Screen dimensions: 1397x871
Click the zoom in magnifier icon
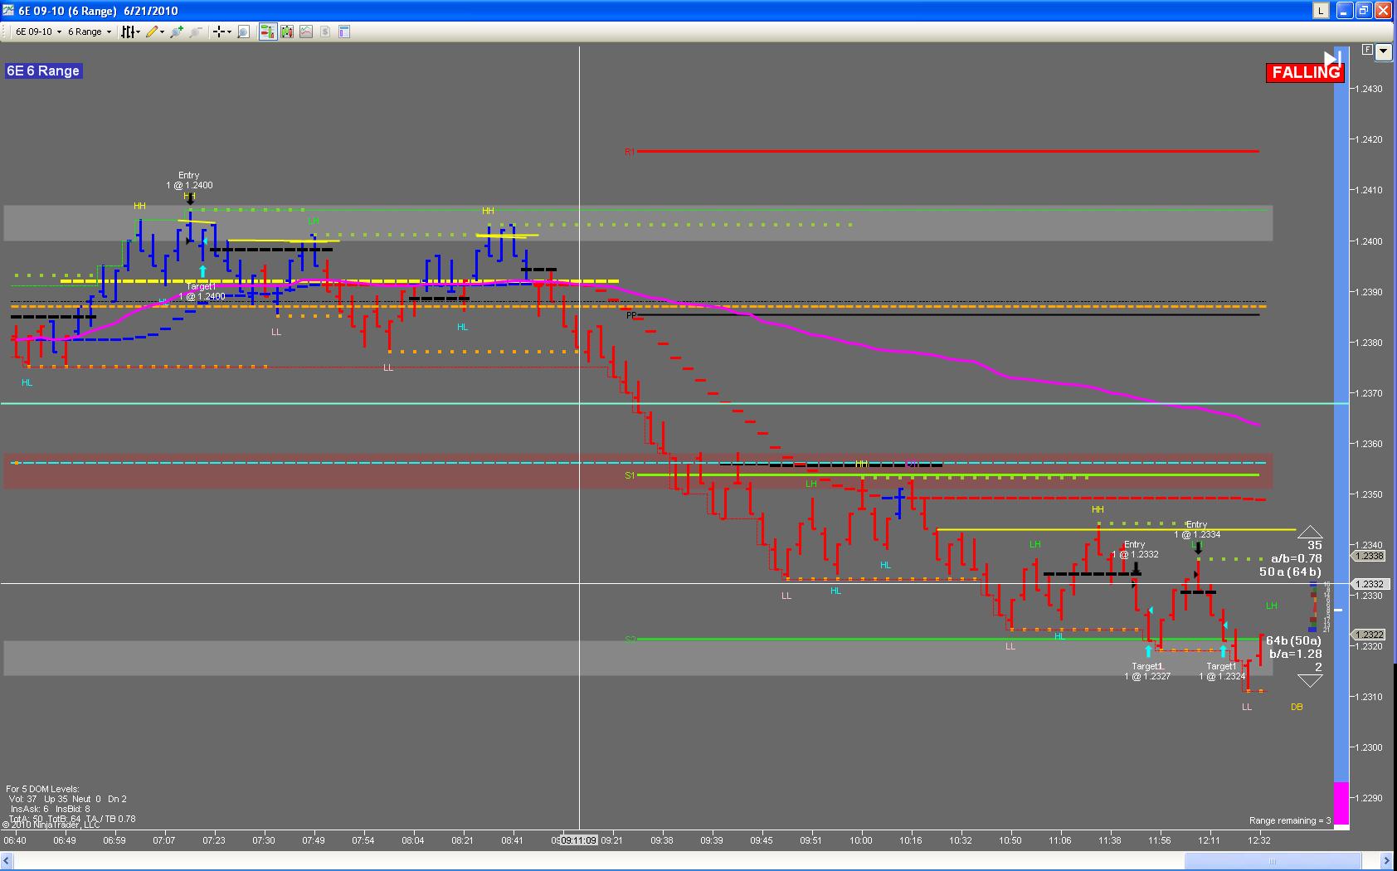tap(178, 32)
